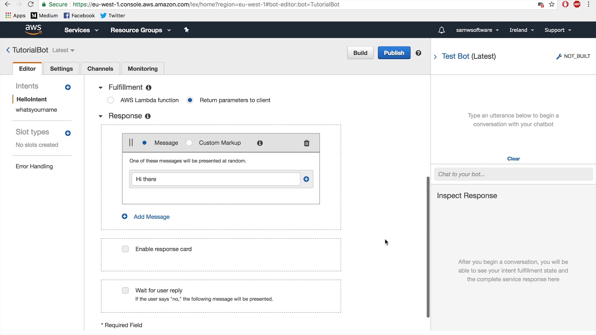Click the pin shortcut icon in the AWS navbar
Viewport: 596px width, 335px height.
(186, 30)
